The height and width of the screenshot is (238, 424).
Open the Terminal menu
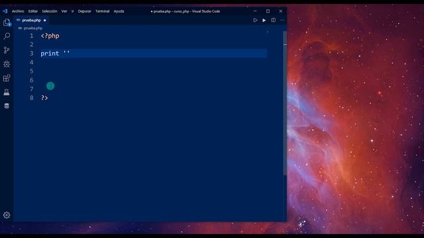(102, 11)
